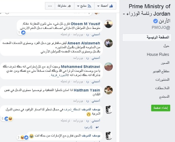Click رد reply under Ameen Alalawneh's comment
The width and height of the screenshot is (175, 142).
(x=87, y=58)
